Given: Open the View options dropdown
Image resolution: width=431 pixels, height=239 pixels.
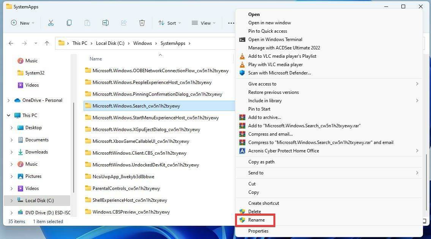Looking at the screenshot, I should (204, 23).
